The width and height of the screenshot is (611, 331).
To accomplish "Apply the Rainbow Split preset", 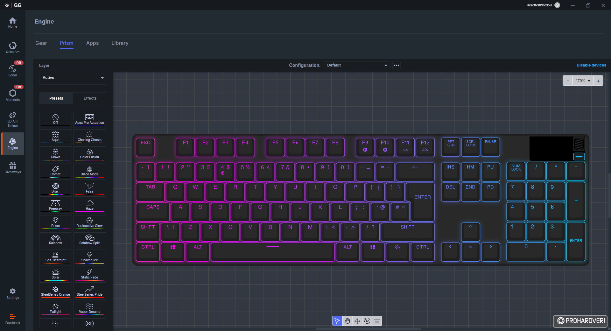I will tap(89, 240).
